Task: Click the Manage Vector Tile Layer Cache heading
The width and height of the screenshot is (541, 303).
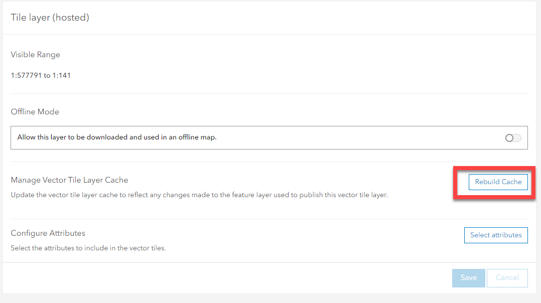Action: 69,180
